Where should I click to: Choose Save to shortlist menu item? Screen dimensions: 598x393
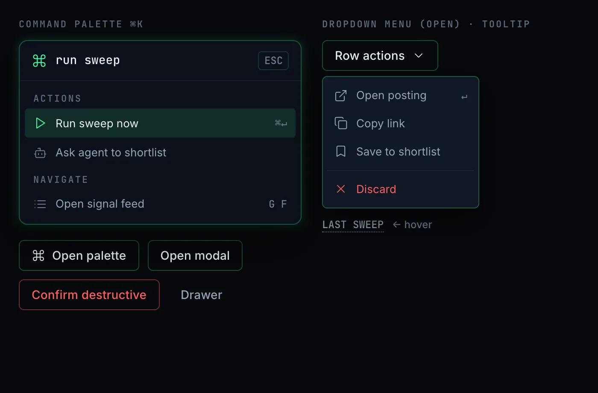pyautogui.click(x=401, y=152)
